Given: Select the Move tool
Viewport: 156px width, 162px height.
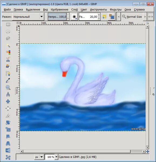Looking at the screenshot, I should coord(8,101).
